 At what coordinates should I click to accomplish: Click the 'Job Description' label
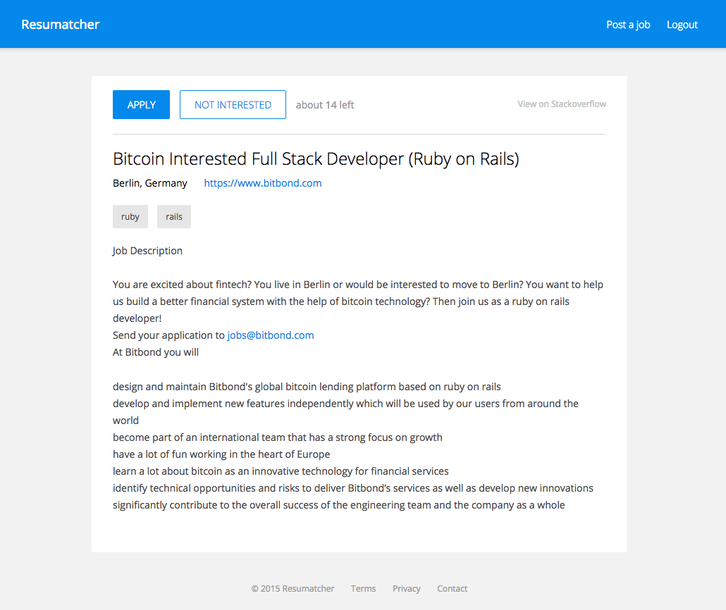147,251
